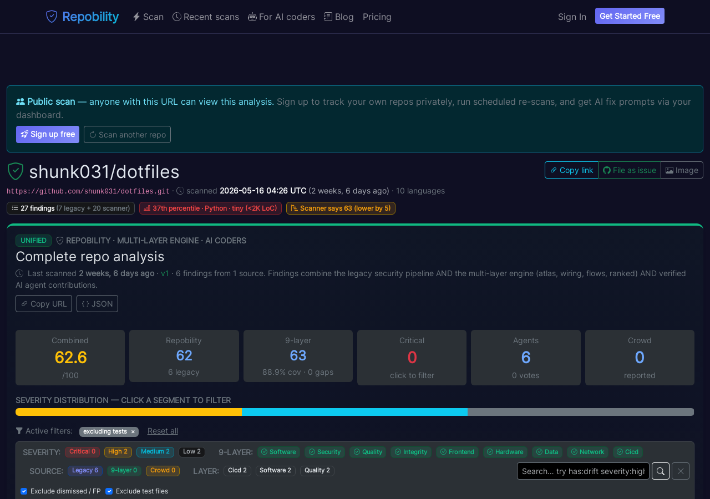This screenshot has width=710, height=499.
Task: Toggle the Crowd 0 source filter
Action: [163, 471]
